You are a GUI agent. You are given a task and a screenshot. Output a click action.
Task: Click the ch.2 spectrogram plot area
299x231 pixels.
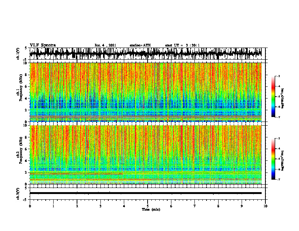(145, 155)
